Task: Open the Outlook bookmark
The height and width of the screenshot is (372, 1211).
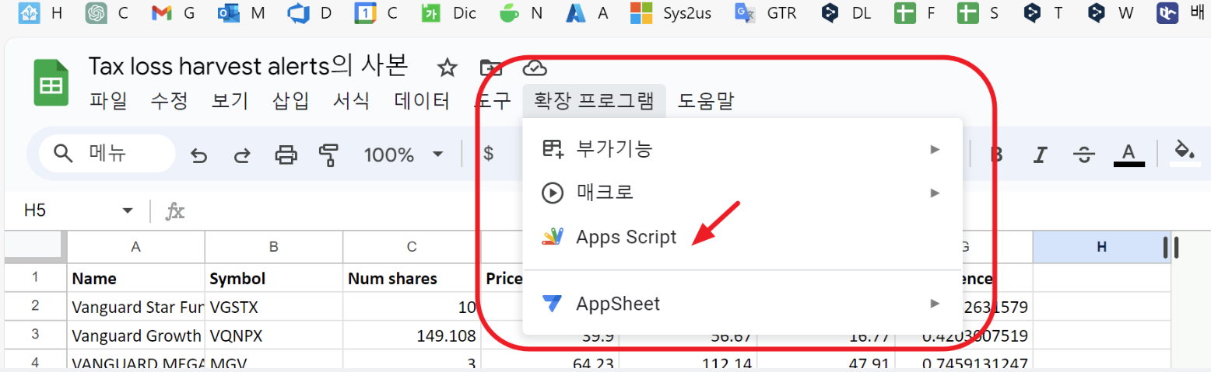Action: coord(243,13)
